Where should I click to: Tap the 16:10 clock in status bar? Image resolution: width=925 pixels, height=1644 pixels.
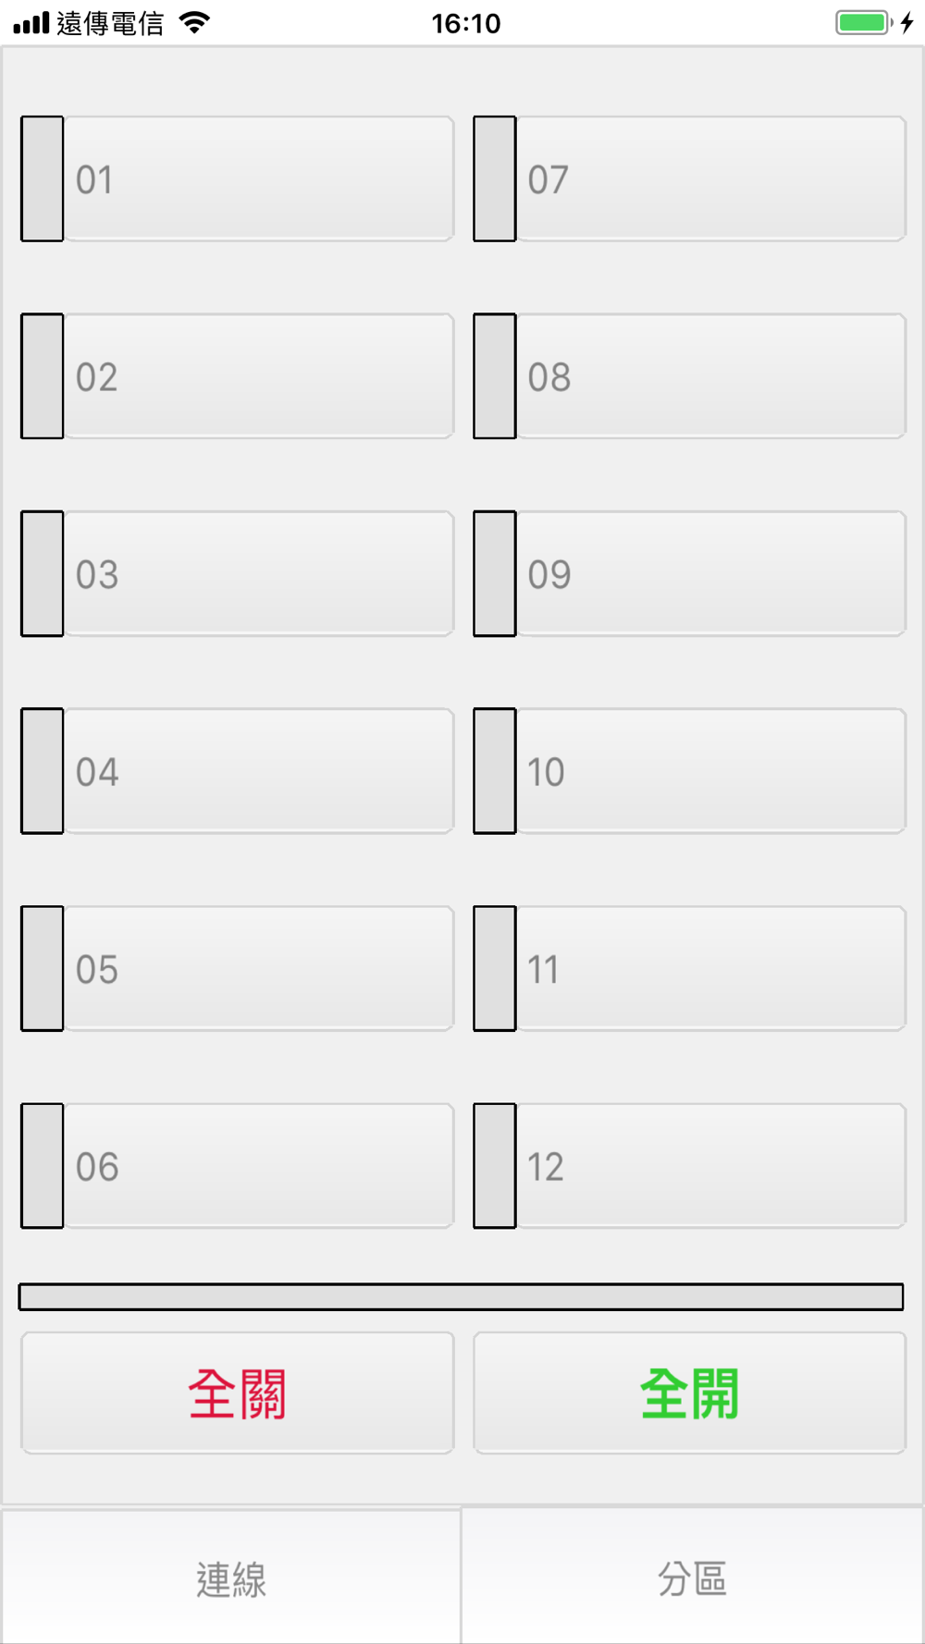(465, 23)
